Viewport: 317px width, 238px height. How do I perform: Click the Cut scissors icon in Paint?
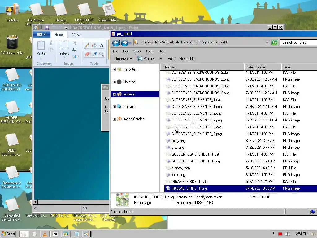pos(51,43)
